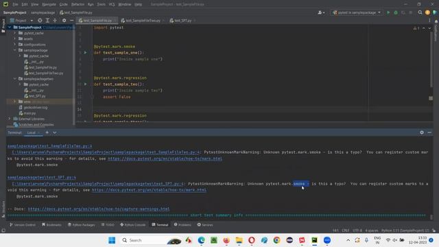Open warnings indicator in editor corner
Screen dimensions: 439x247
[x=416, y=28]
